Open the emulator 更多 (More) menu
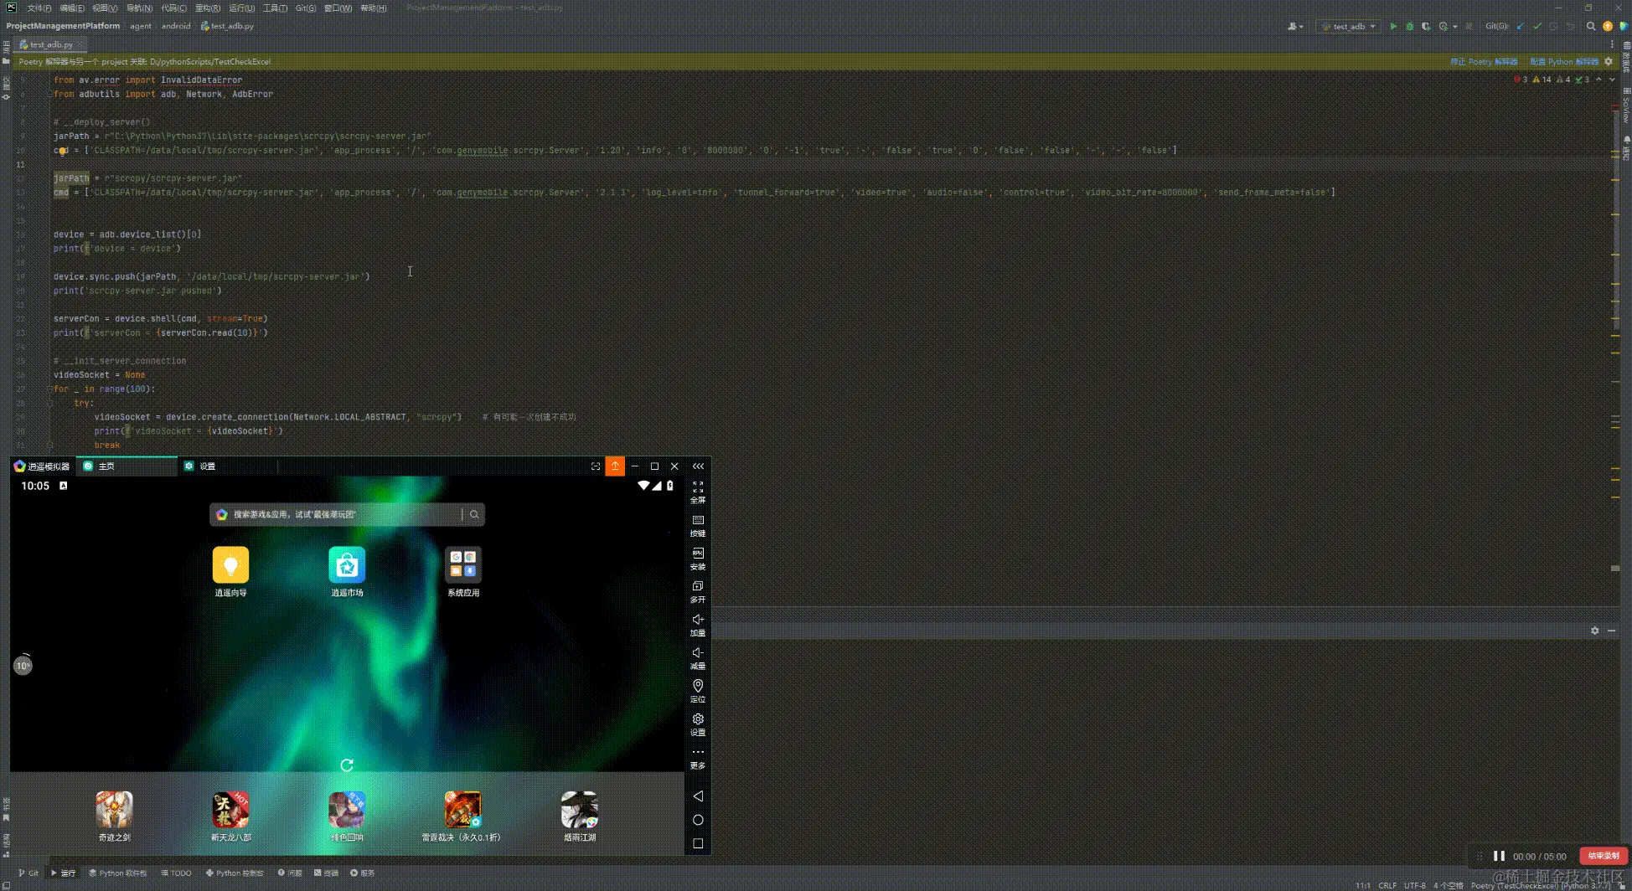The image size is (1632, 891). tap(698, 757)
